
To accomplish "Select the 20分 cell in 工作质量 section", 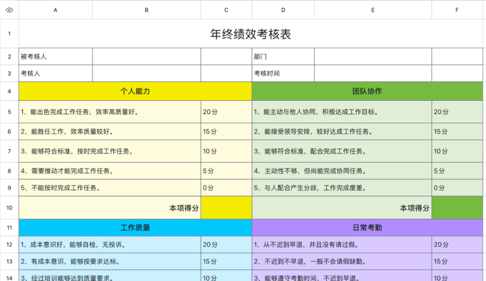I will [226, 245].
